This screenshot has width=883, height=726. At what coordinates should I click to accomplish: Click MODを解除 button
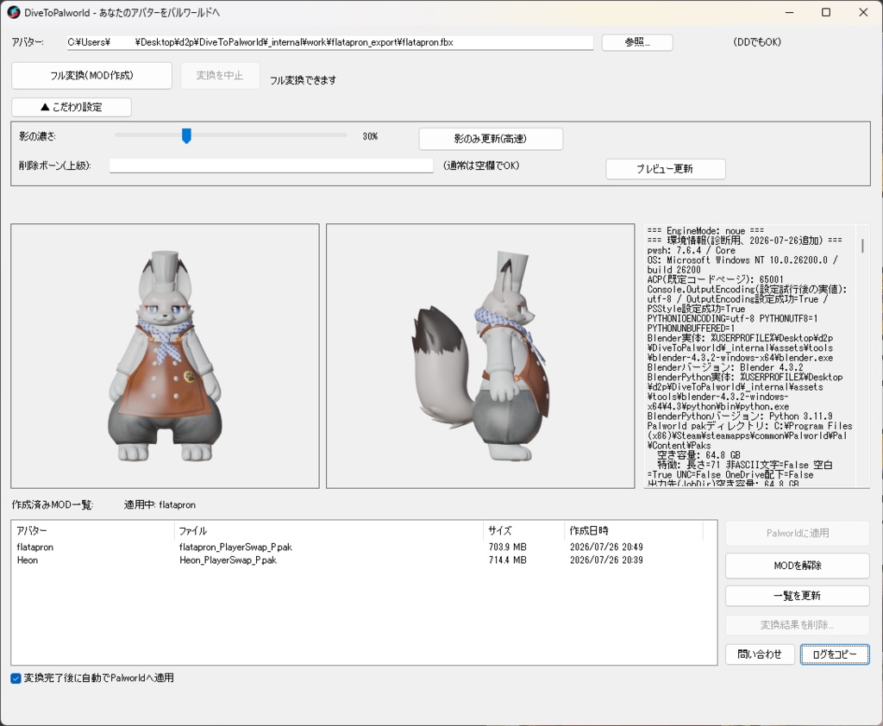[x=798, y=566]
